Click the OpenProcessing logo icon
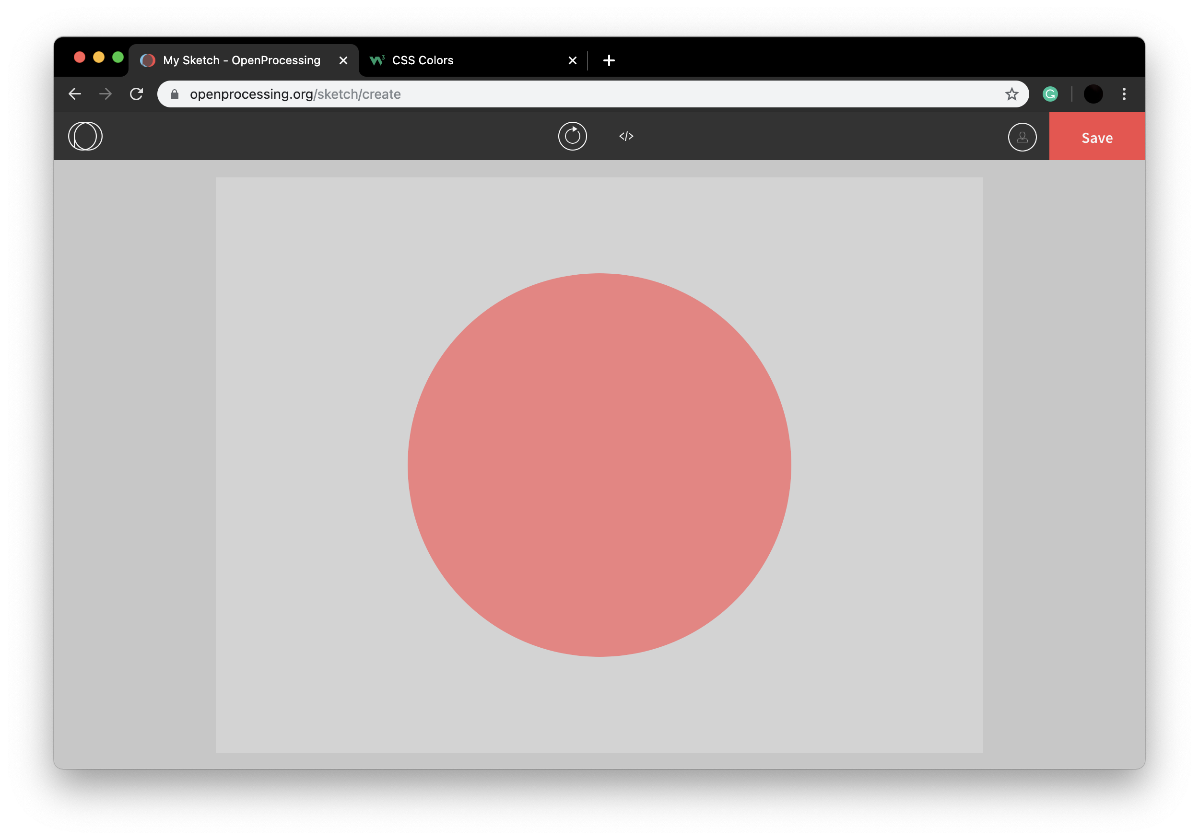The width and height of the screenshot is (1199, 840). [x=85, y=136]
